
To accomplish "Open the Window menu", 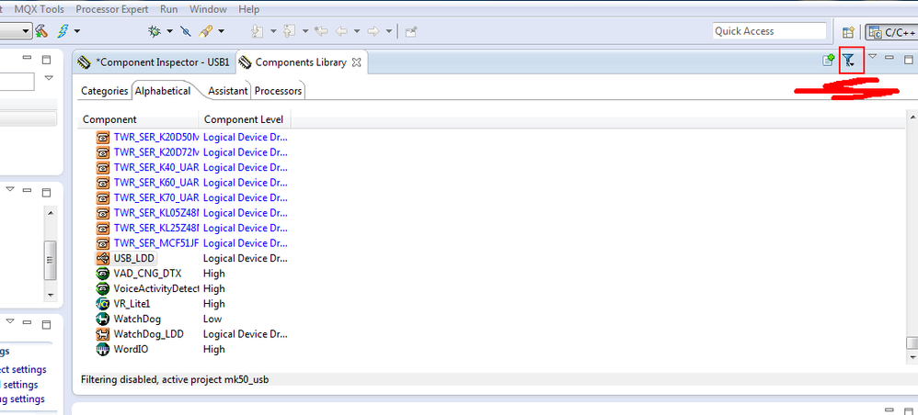I will point(209,9).
